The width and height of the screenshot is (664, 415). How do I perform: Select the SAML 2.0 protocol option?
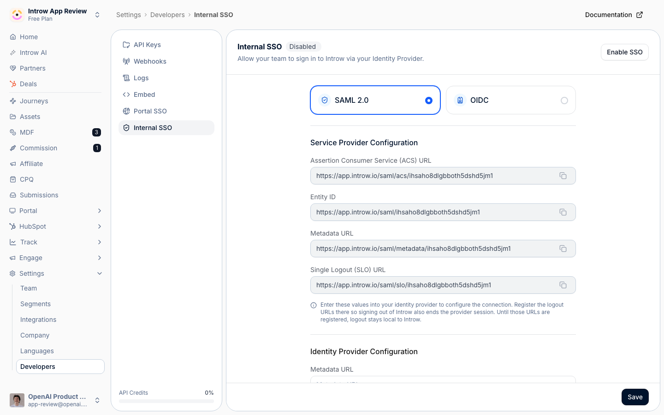[x=375, y=100]
